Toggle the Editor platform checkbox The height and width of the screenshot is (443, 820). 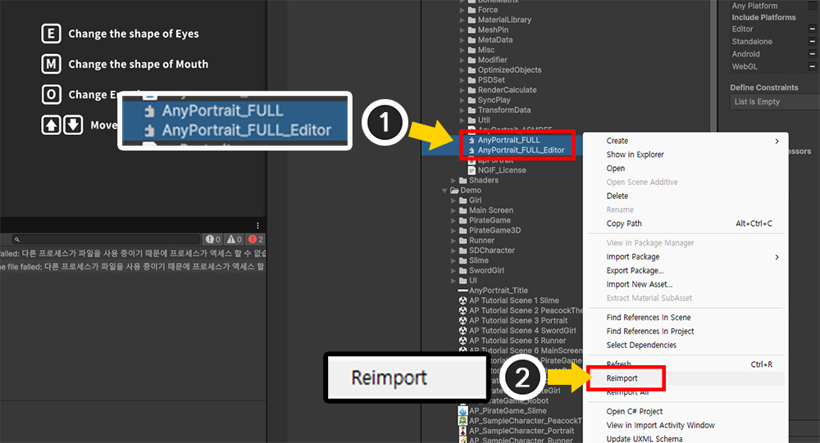click(813, 29)
